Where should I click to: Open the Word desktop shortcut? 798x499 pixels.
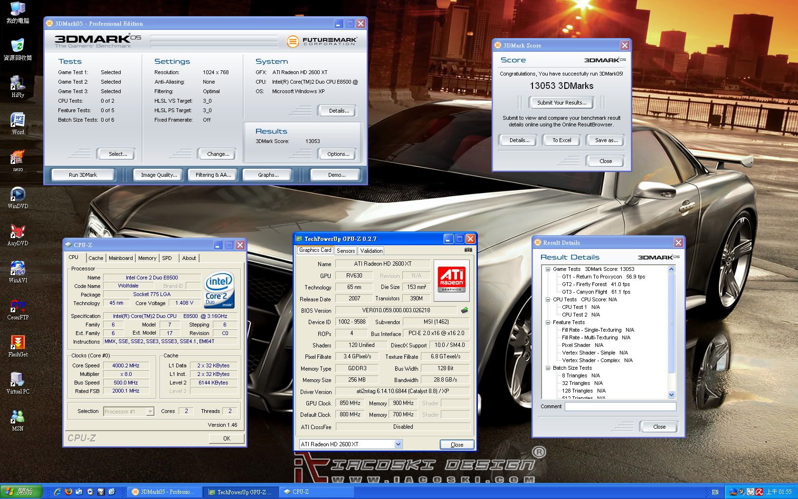[x=18, y=124]
